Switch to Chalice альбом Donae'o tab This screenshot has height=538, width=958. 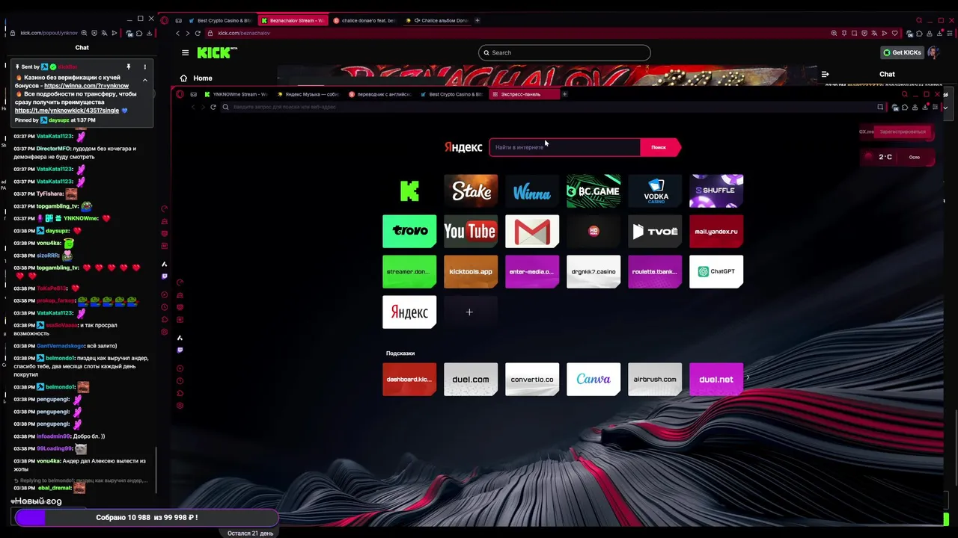436,20
